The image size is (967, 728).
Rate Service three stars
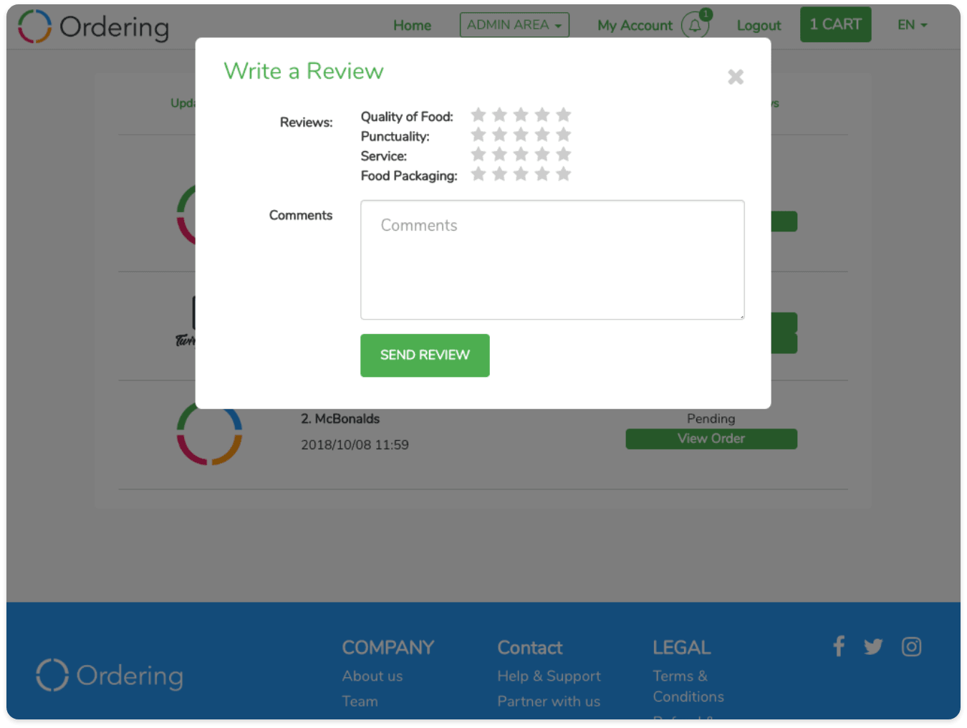tap(521, 154)
